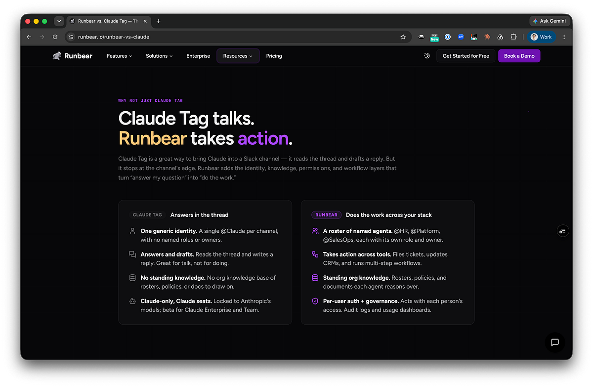Click chat bubbles icon beside Answers and drafts

(132, 254)
